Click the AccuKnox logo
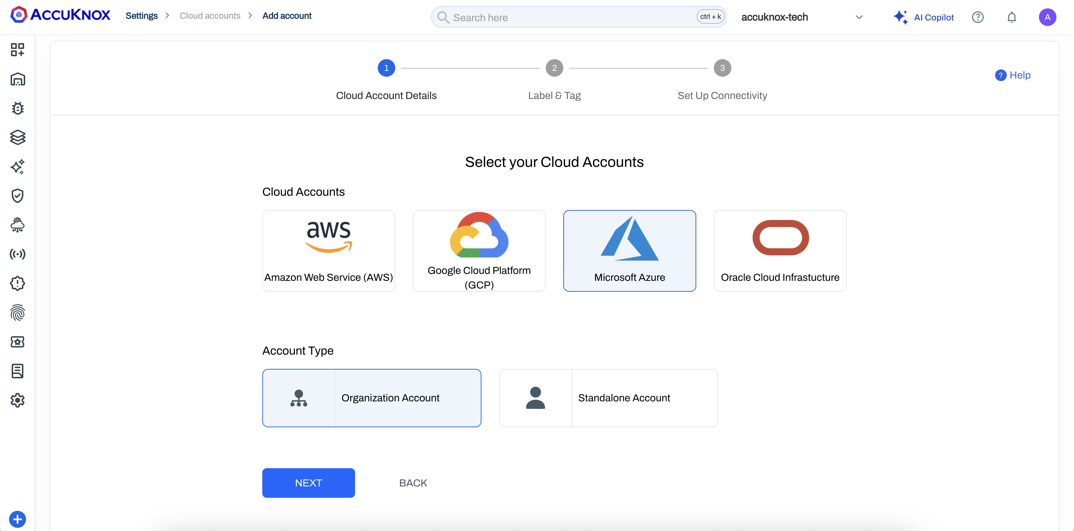The width and height of the screenshot is (1074, 531). pyautogui.click(x=60, y=15)
